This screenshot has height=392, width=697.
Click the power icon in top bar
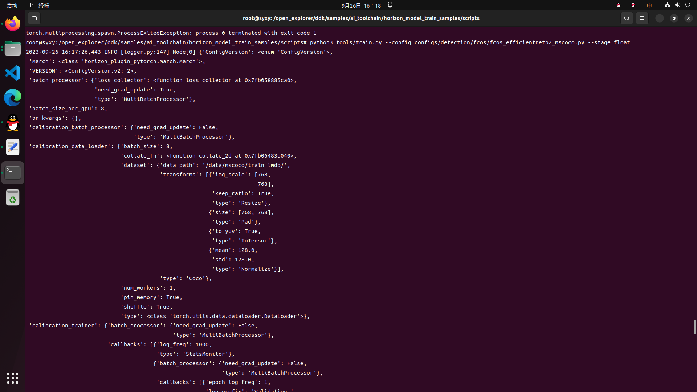coord(688,5)
